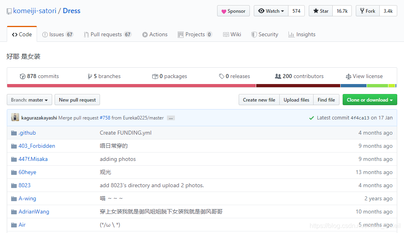Click the folder icon of .github row

14,133
